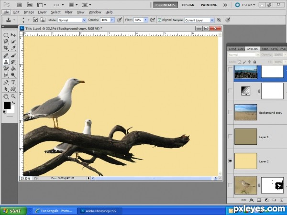Swap foreground and background colors
The image size is (287, 215).
tap(13, 103)
